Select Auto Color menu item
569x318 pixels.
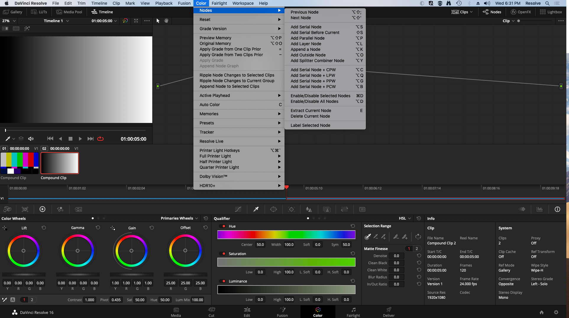tap(239, 105)
